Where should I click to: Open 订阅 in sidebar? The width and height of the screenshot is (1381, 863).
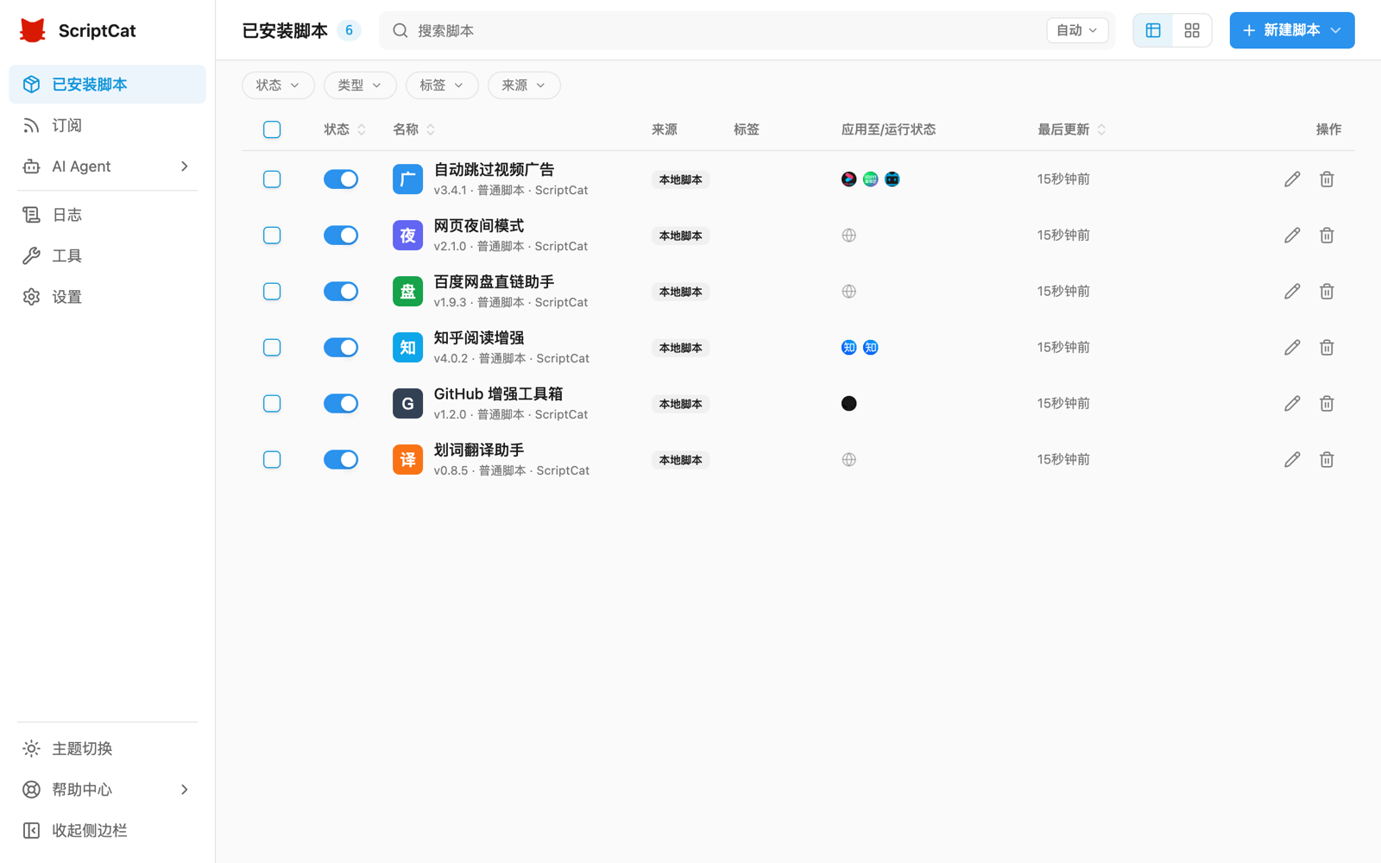click(107, 126)
